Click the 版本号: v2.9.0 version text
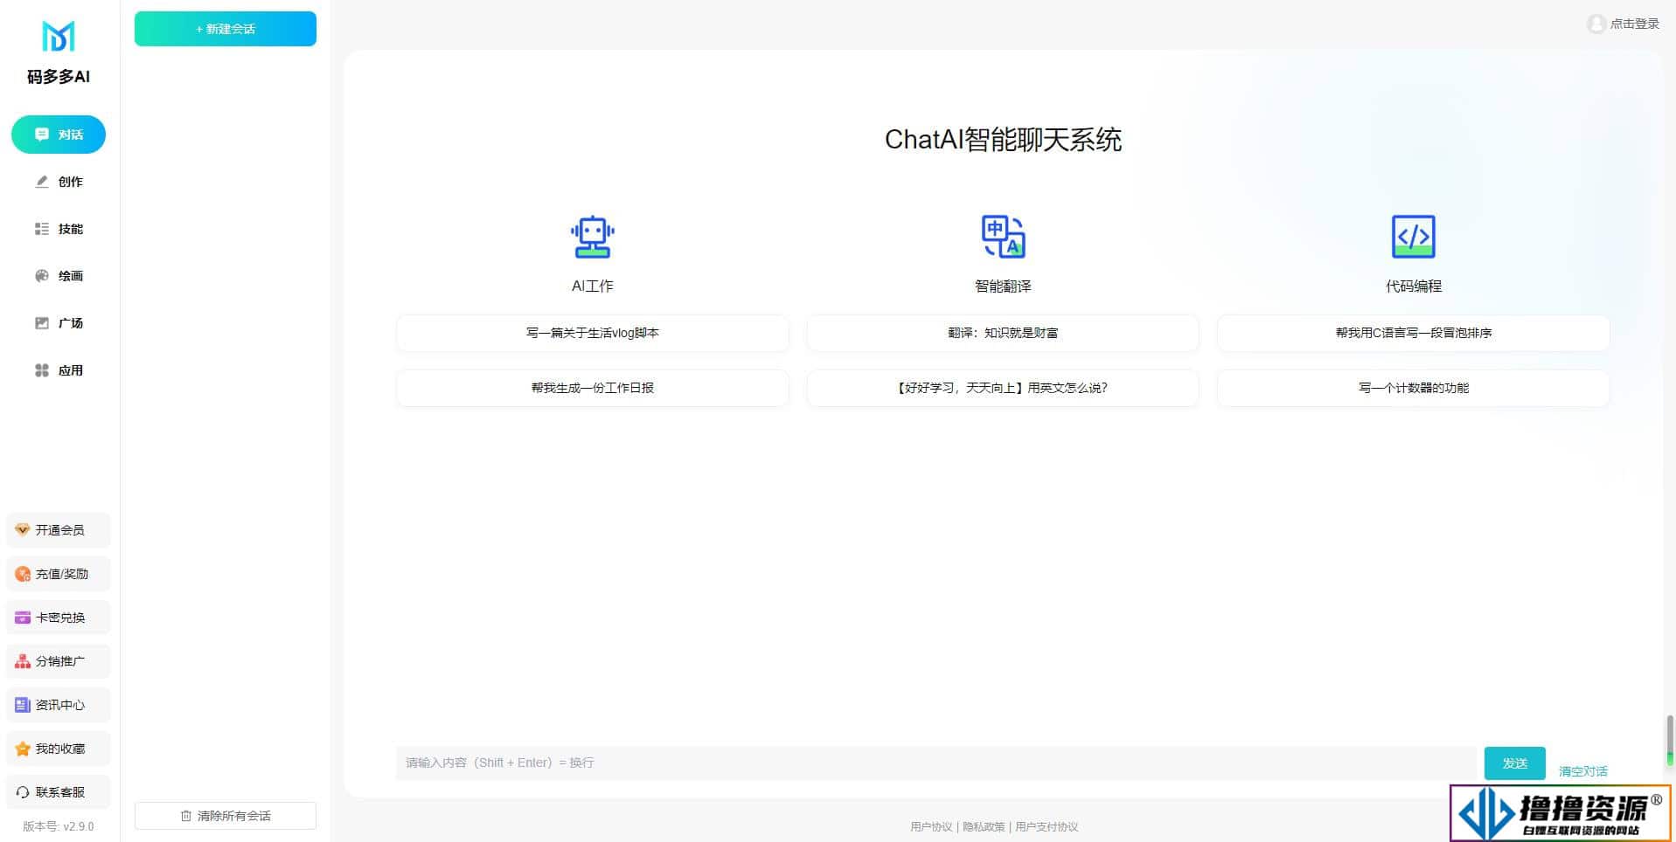The image size is (1676, 842). [59, 826]
